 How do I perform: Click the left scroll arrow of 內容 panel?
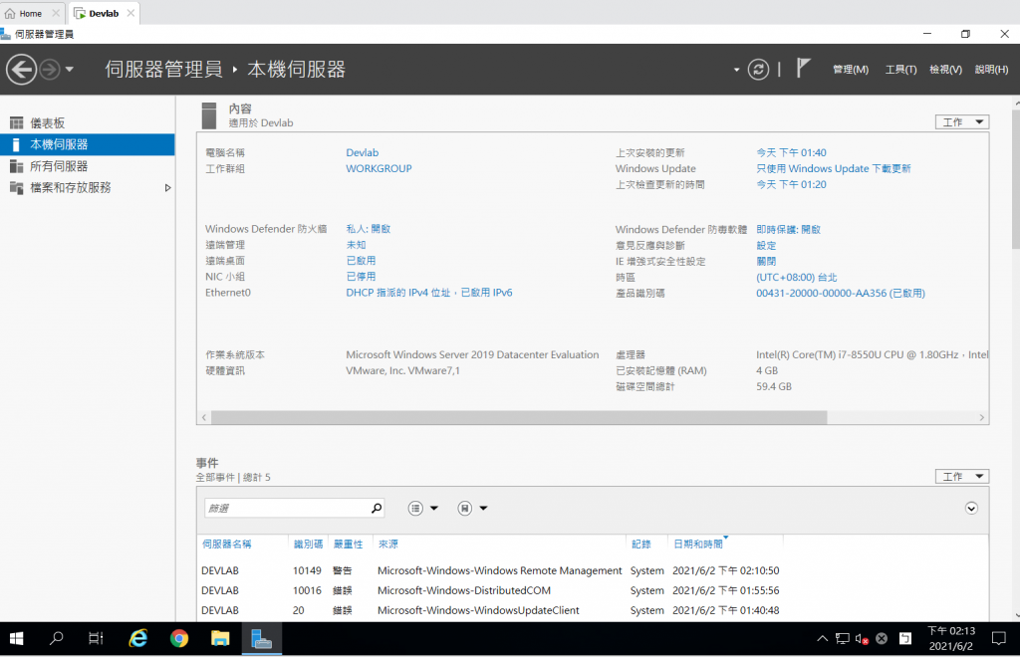coord(204,417)
